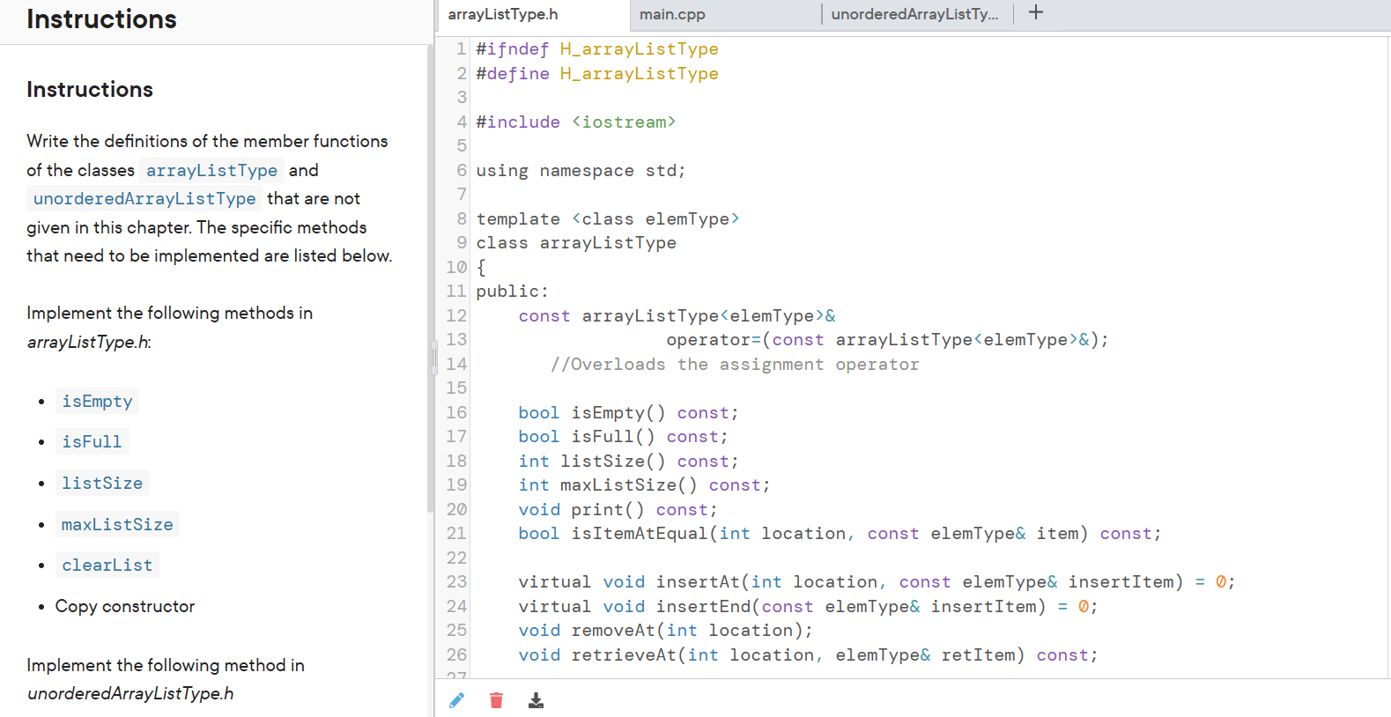The height and width of the screenshot is (717, 1391).
Task: Click the listSize code term in instructions
Action: coord(102,483)
